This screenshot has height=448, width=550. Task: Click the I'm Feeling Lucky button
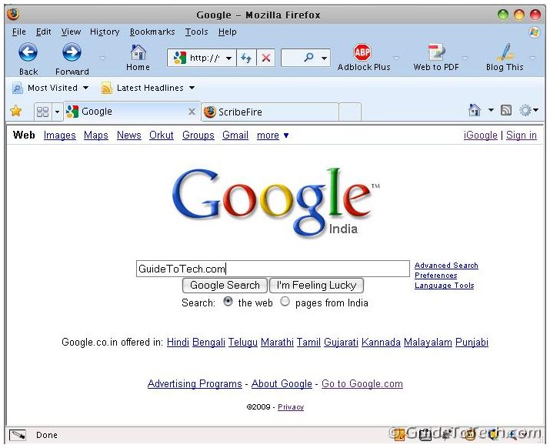tap(316, 285)
